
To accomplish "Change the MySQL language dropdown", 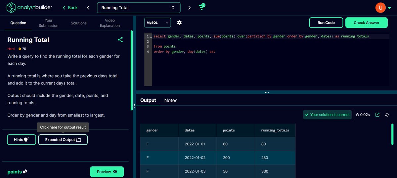I will coord(157,23).
